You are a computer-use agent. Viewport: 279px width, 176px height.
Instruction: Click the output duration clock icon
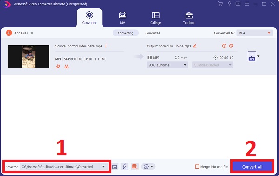coord(215,58)
